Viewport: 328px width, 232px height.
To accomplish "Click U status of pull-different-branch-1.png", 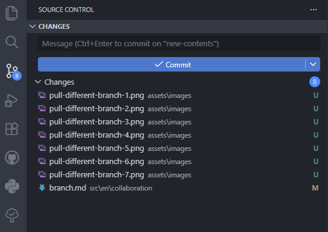I will 316,95.
